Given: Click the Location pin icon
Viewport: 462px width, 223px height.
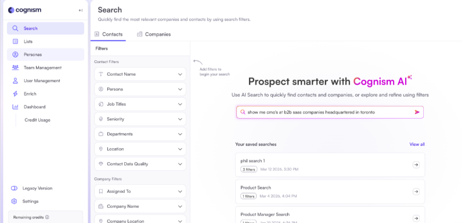Looking at the screenshot, I should click(x=101, y=149).
